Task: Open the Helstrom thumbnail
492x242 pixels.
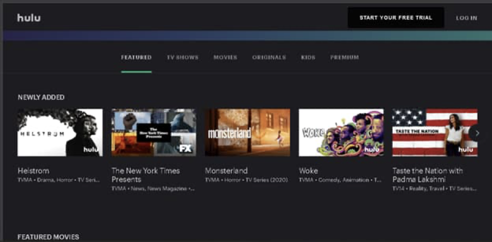Action: pos(60,133)
